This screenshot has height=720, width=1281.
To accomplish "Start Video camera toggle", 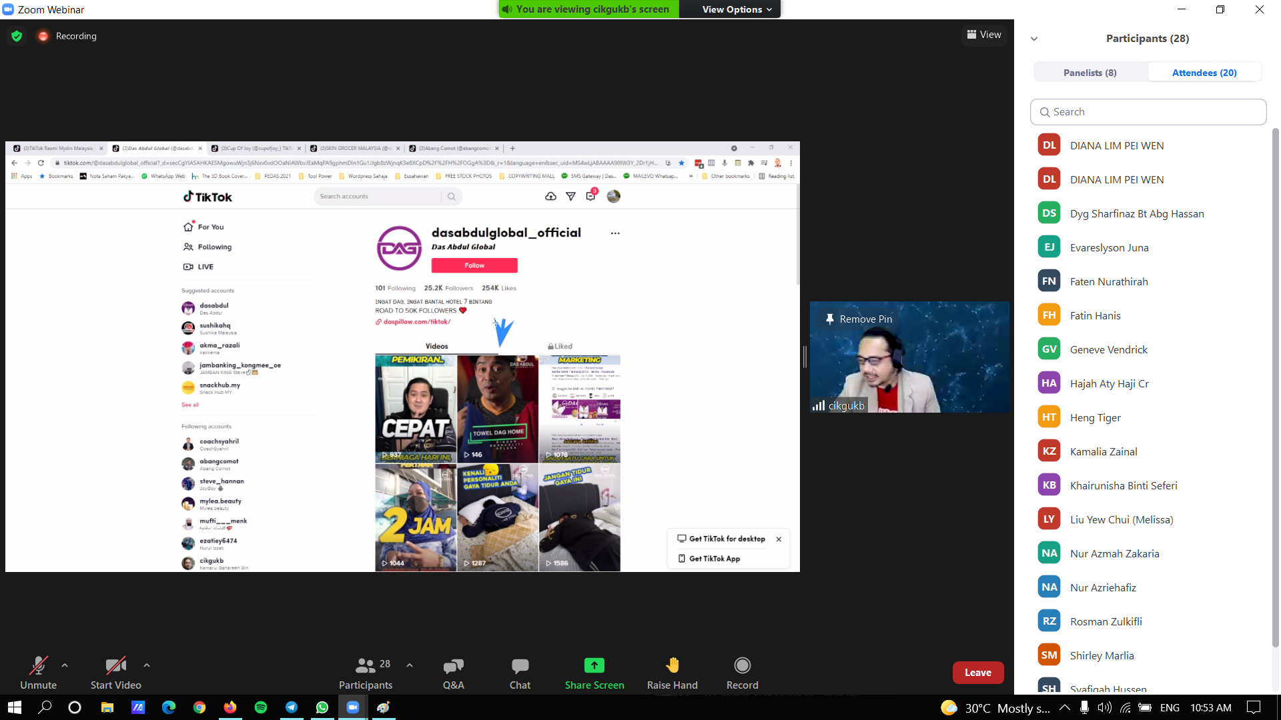I will (115, 672).
